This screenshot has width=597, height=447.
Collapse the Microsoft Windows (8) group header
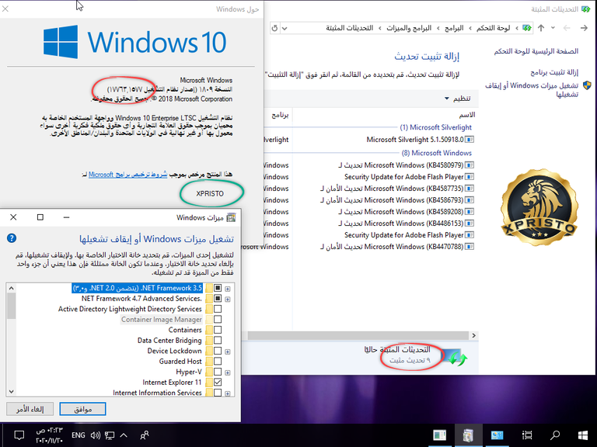click(x=436, y=153)
